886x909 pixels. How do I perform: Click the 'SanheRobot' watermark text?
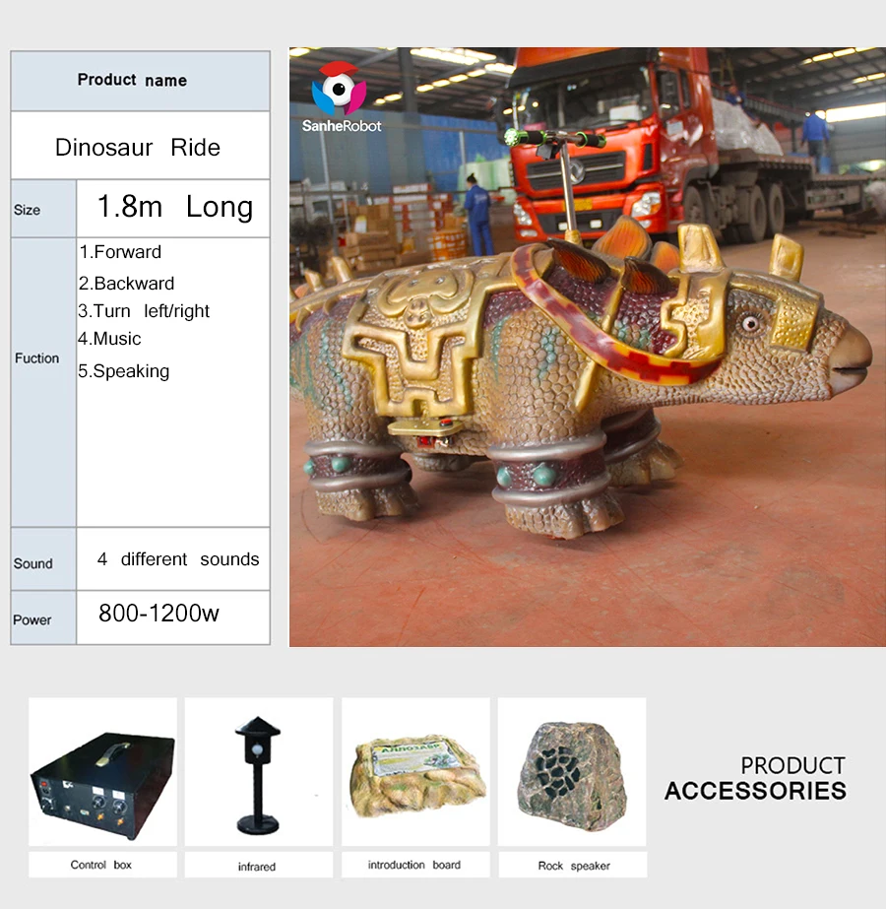[x=342, y=126]
